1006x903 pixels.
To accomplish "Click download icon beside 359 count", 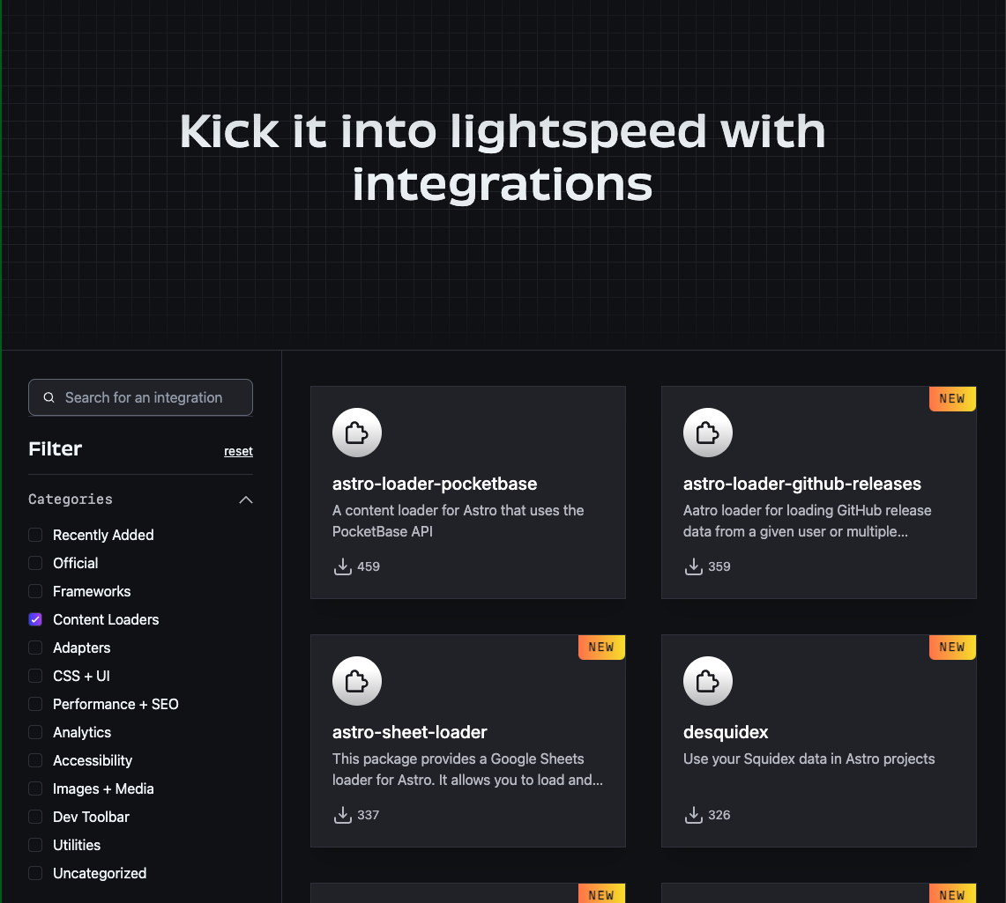I will [694, 566].
